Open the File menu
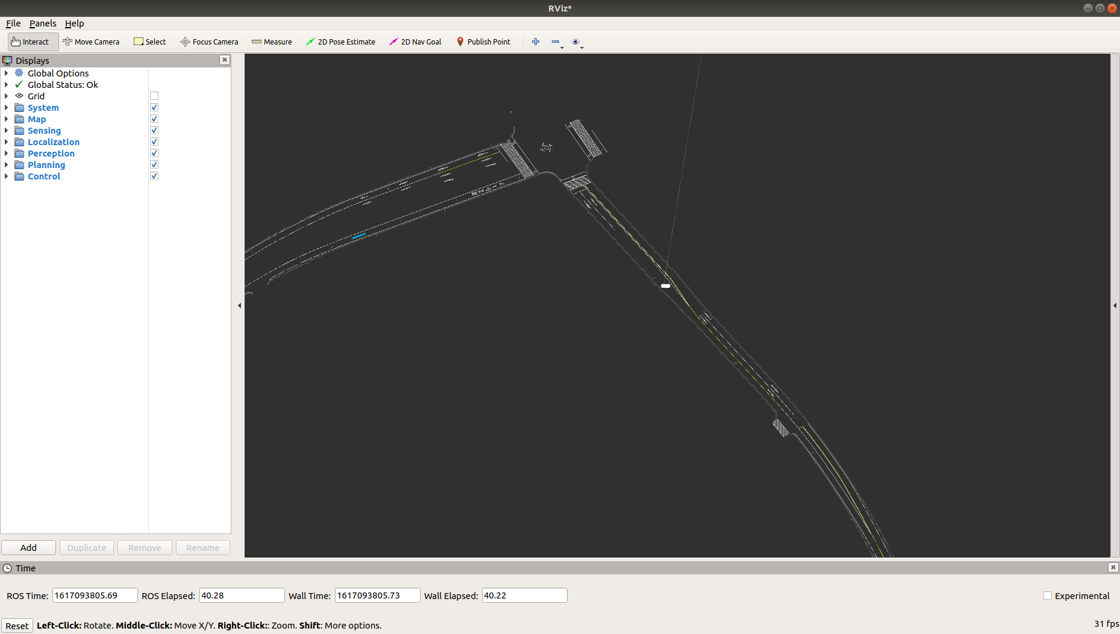The width and height of the screenshot is (1120, 634). click(13, 23)
